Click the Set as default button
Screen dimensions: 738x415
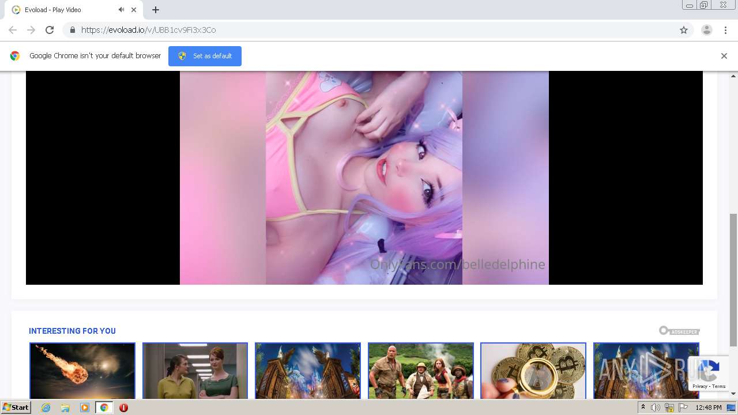pos(205,56)
